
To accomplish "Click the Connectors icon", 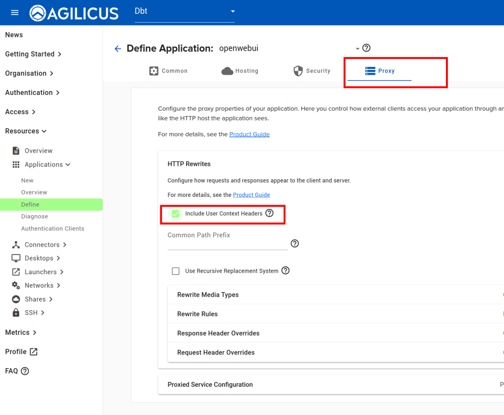I will tap(16, 245).
